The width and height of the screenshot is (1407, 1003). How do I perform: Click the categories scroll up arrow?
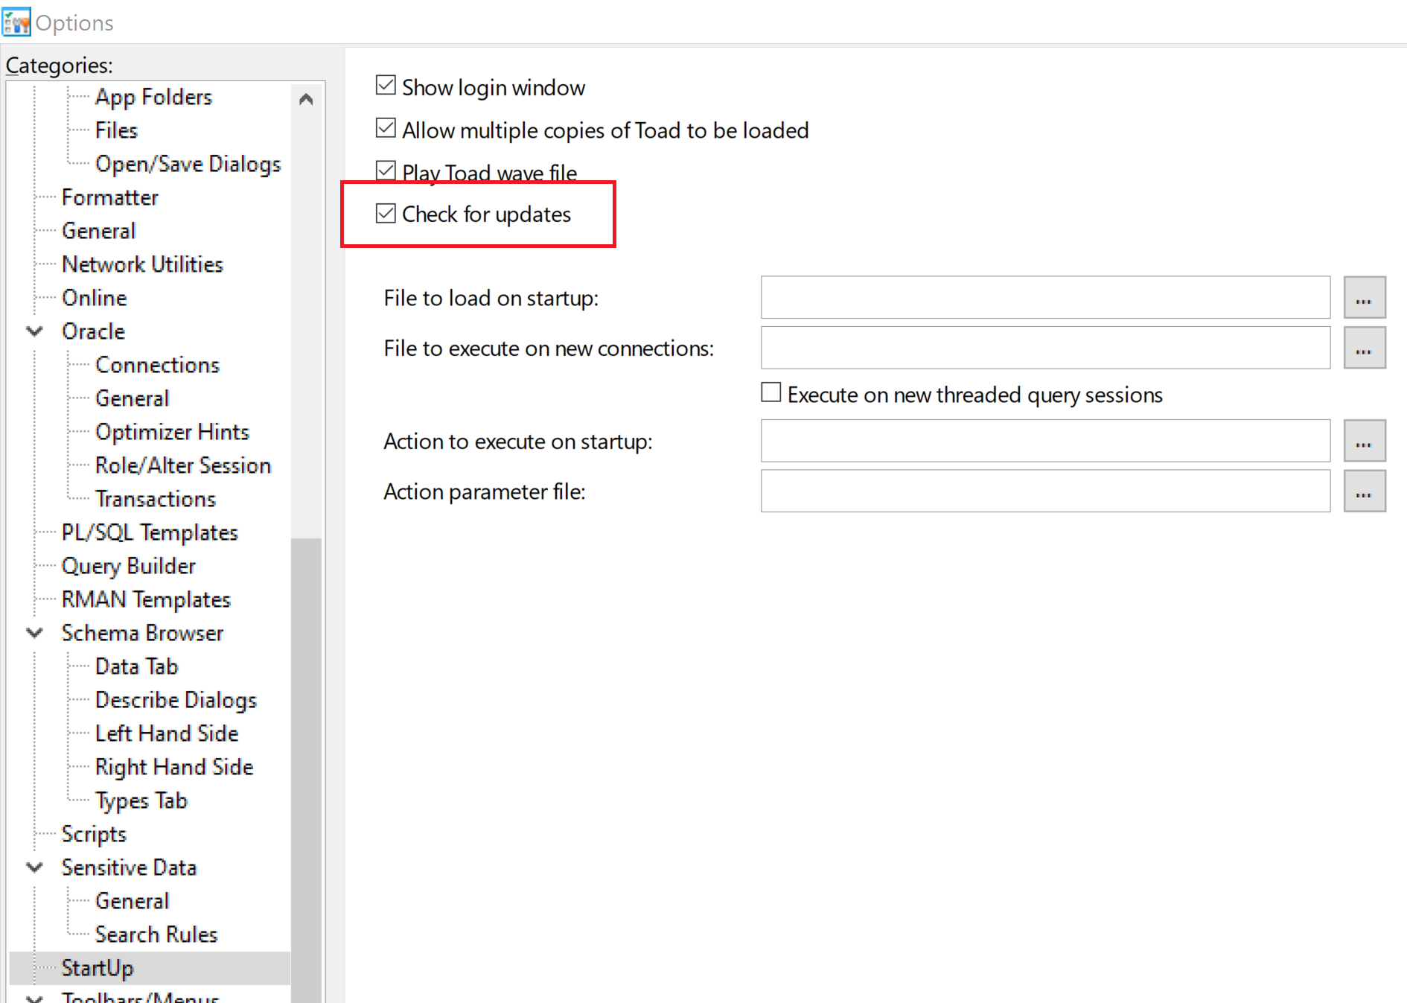[x=306, y=99]
